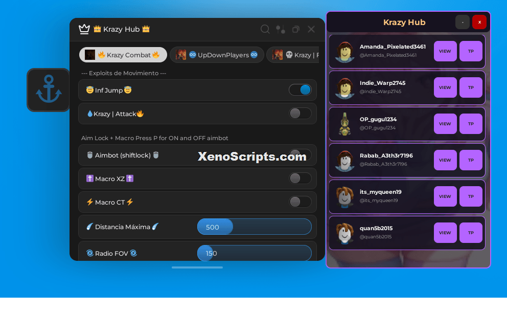507x313 pixels.
Task: Open the Krazy skull tab
Action: (293, 55)
